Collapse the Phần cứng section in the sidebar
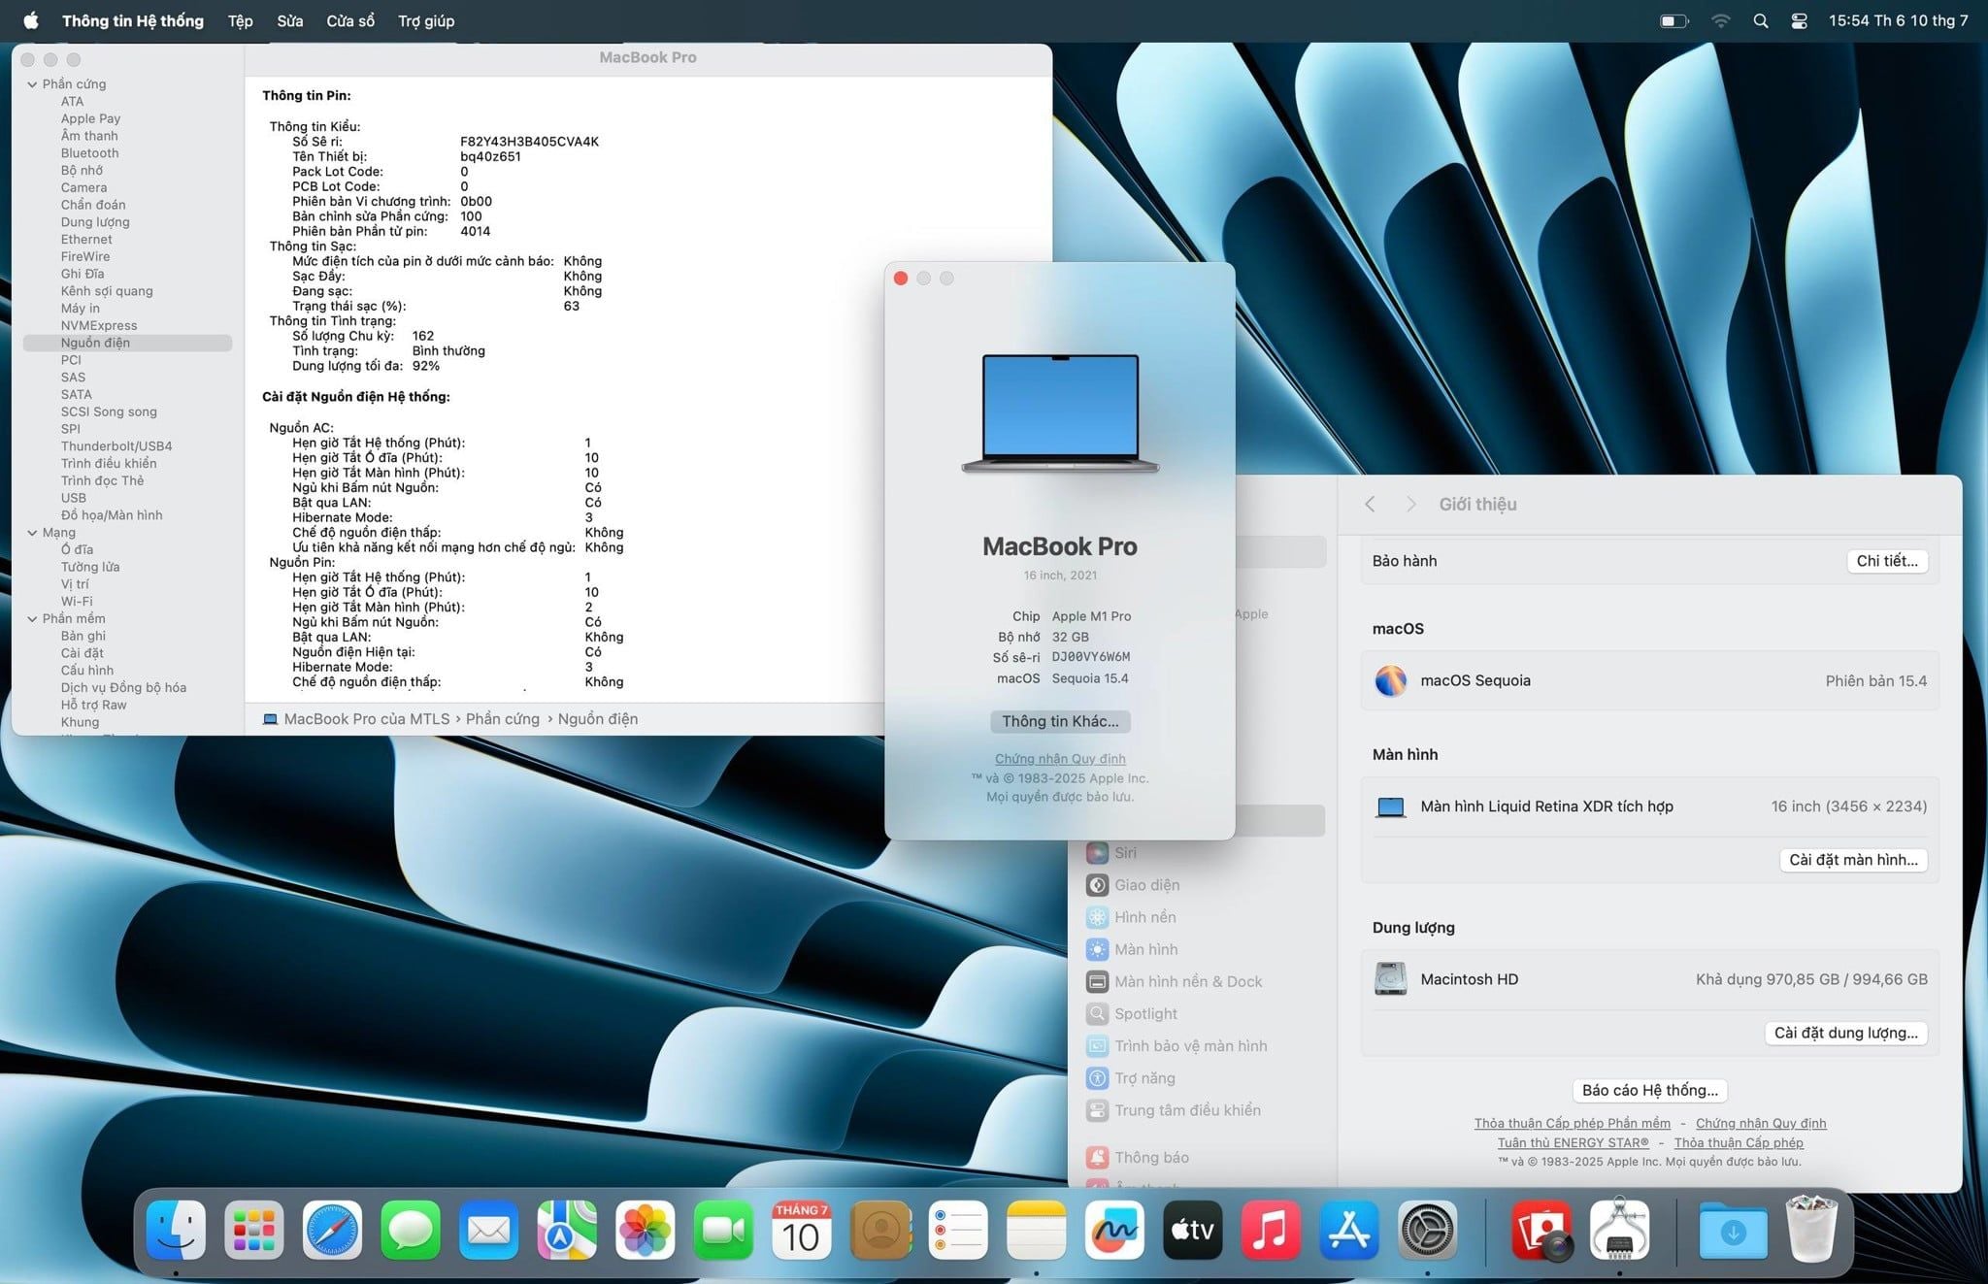Image resolution: width=1988 pixels, height=1284 pixels. tap(32, 84)
